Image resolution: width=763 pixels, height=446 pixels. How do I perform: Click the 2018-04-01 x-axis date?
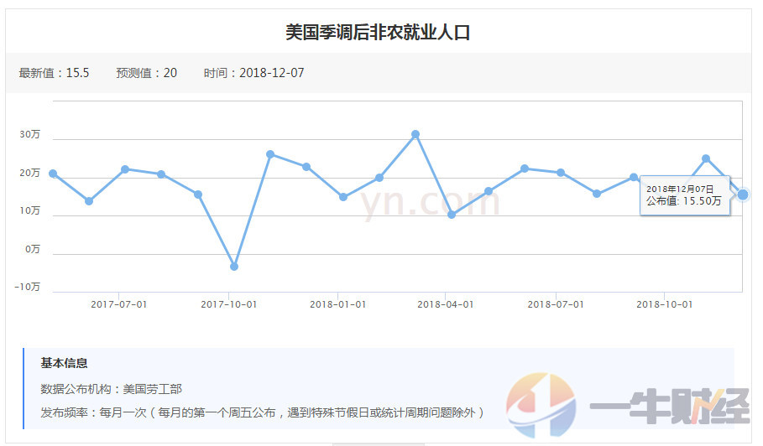pyautogui.click(x=445, y=304)
